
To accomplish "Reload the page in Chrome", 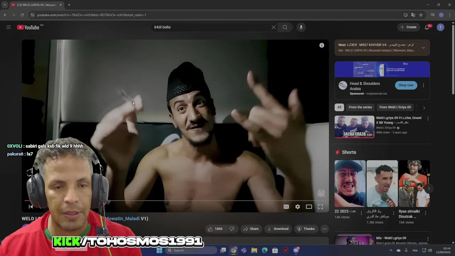I will coord(22,15).
